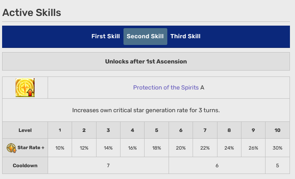Click the Star Rate + row label

click(x=30, y=148)
